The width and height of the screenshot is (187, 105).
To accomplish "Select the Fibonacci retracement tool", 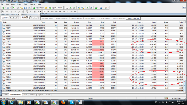I will [27, 11].
